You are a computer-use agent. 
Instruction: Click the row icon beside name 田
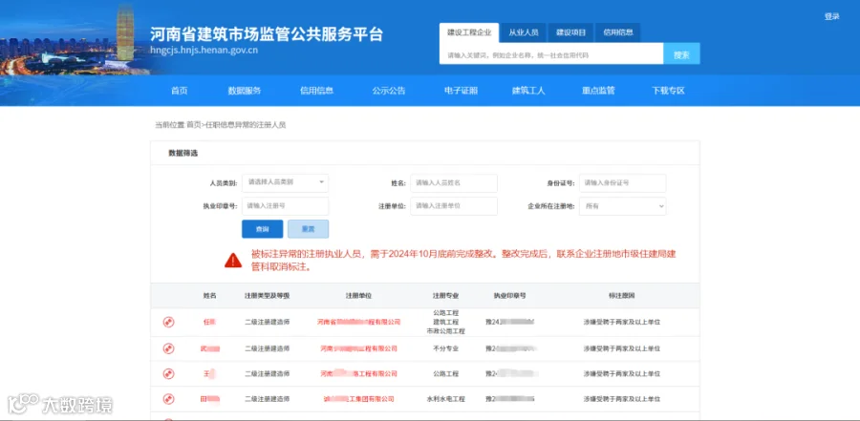pos(169,399)
